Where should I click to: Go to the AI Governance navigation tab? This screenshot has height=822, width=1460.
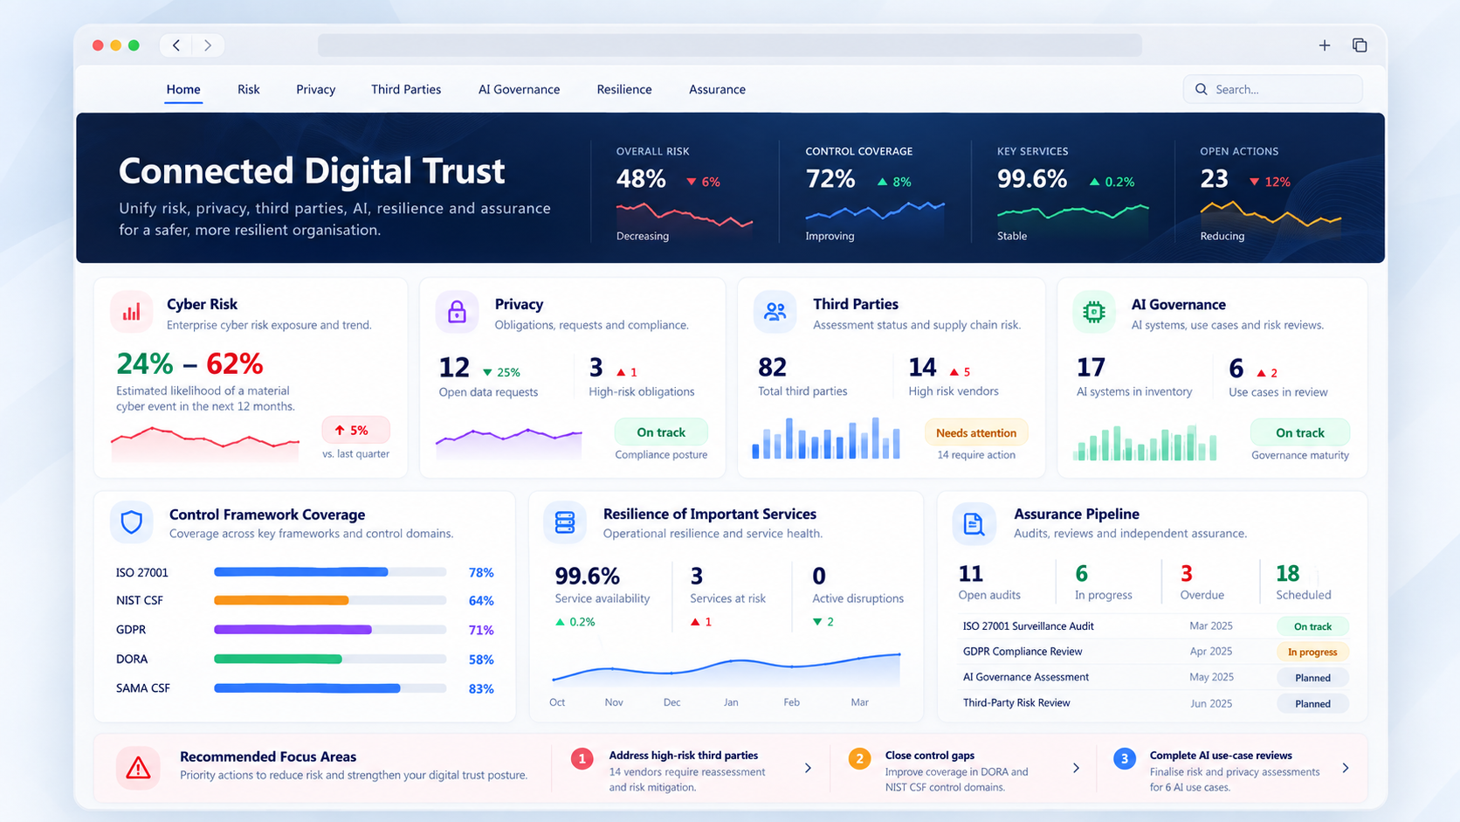click(519, 89)
